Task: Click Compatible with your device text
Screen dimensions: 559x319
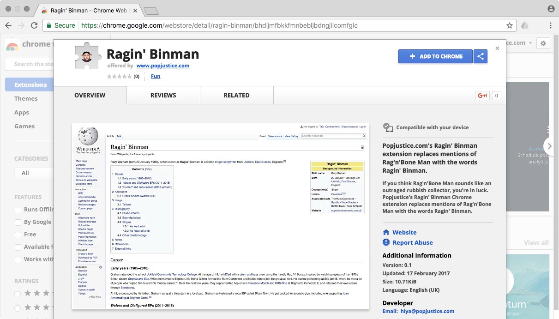Action: [432, 127]
